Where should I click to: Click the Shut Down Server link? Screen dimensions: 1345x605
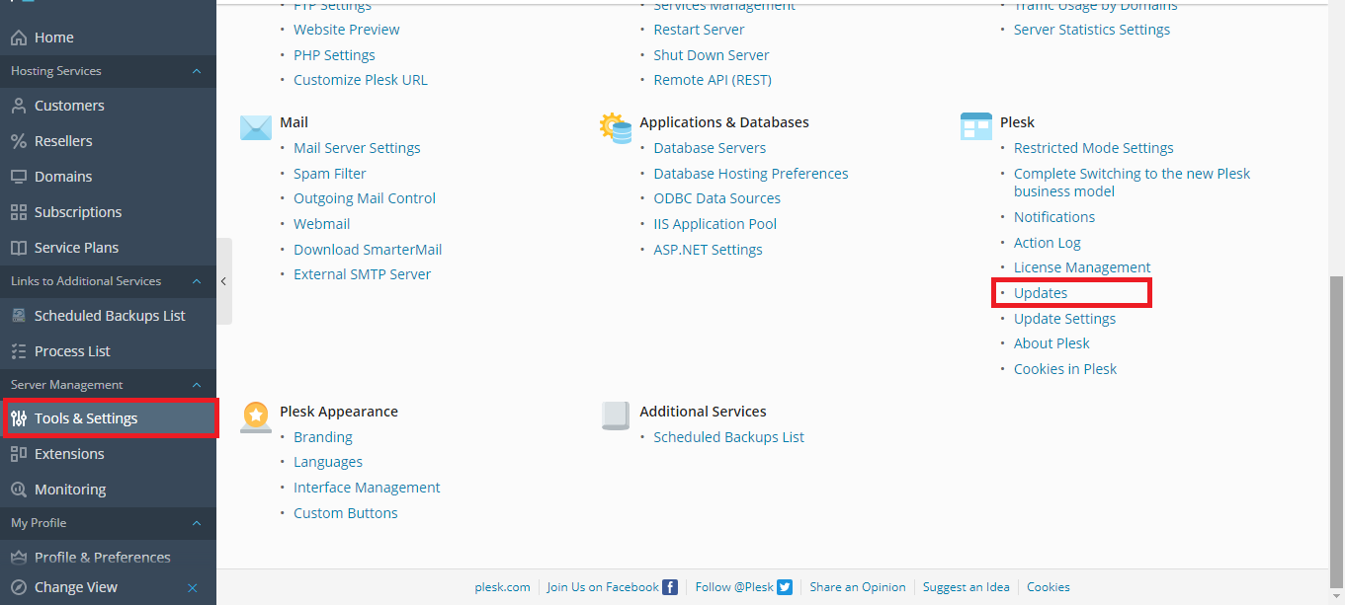[x=712, y=55]
